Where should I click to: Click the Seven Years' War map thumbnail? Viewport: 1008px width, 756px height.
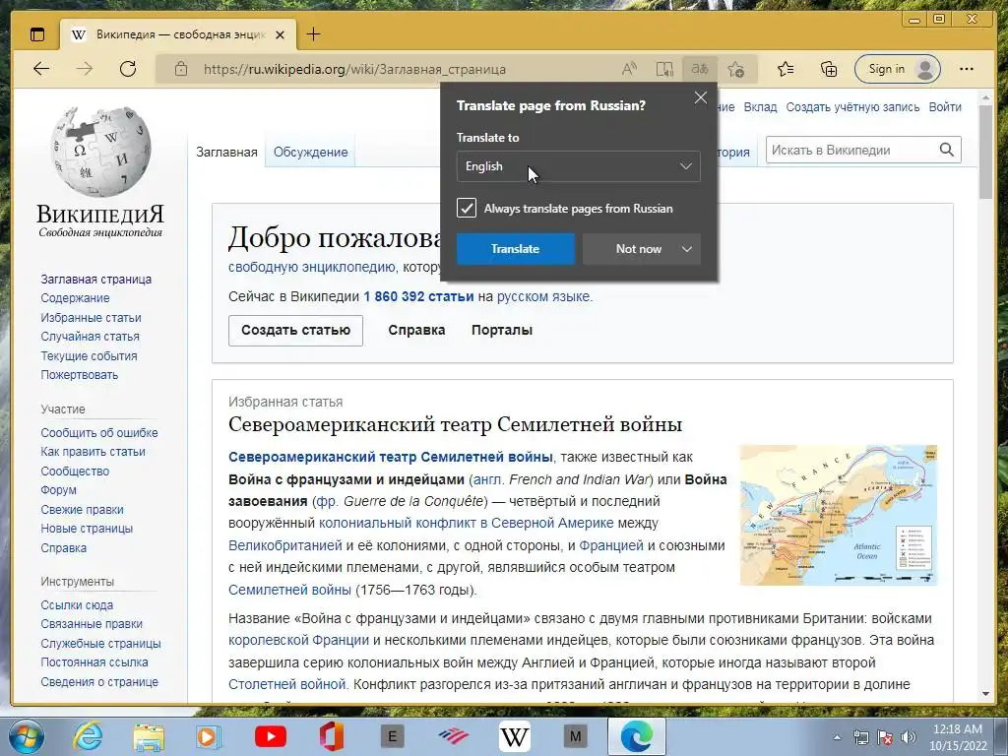coord(839,515)
